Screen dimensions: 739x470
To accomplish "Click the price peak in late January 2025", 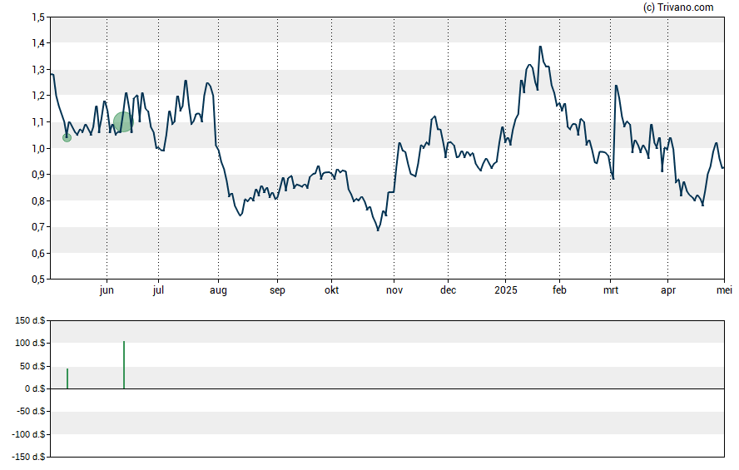I will pyautogui.click(x=540, y=47).
